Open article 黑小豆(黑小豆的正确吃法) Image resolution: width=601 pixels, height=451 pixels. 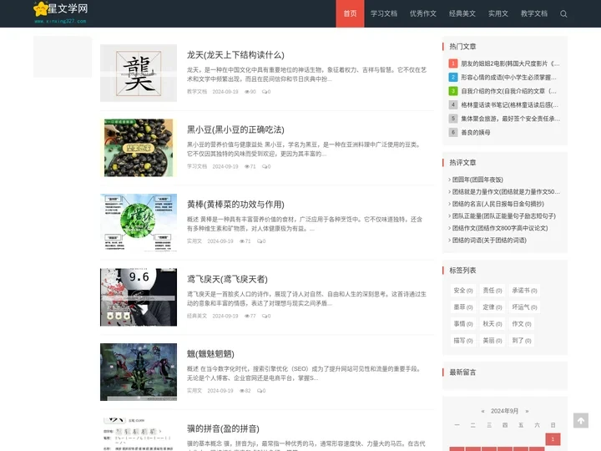click(x=235, y=130)
